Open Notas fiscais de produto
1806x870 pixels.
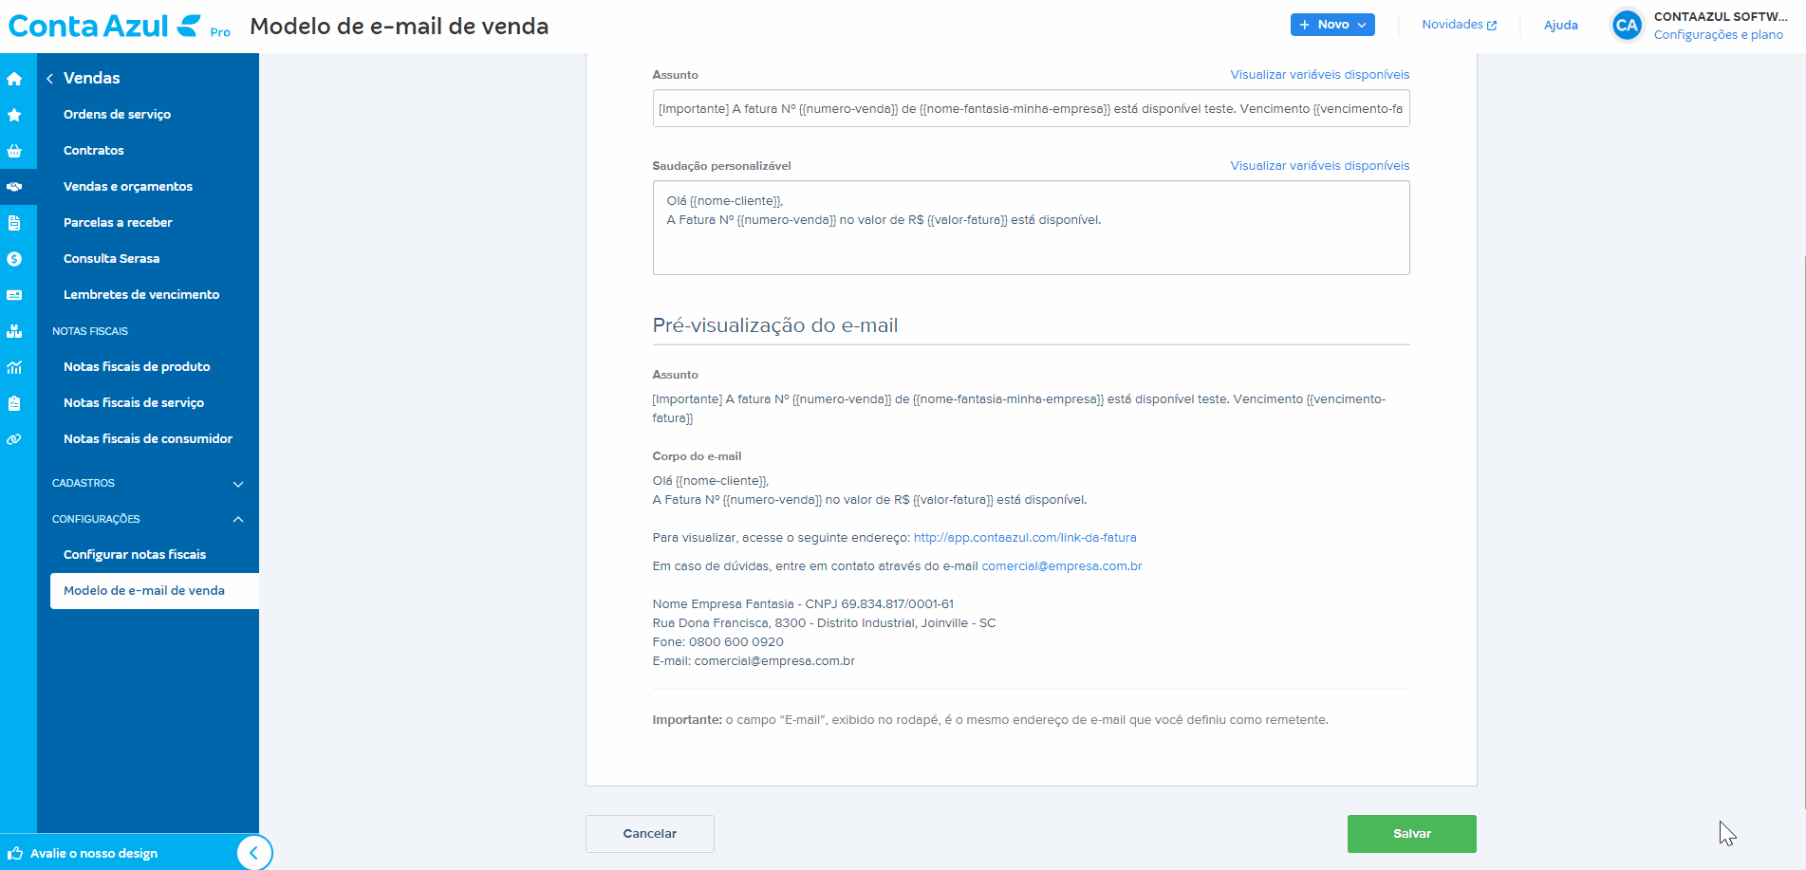click(137, 367)
